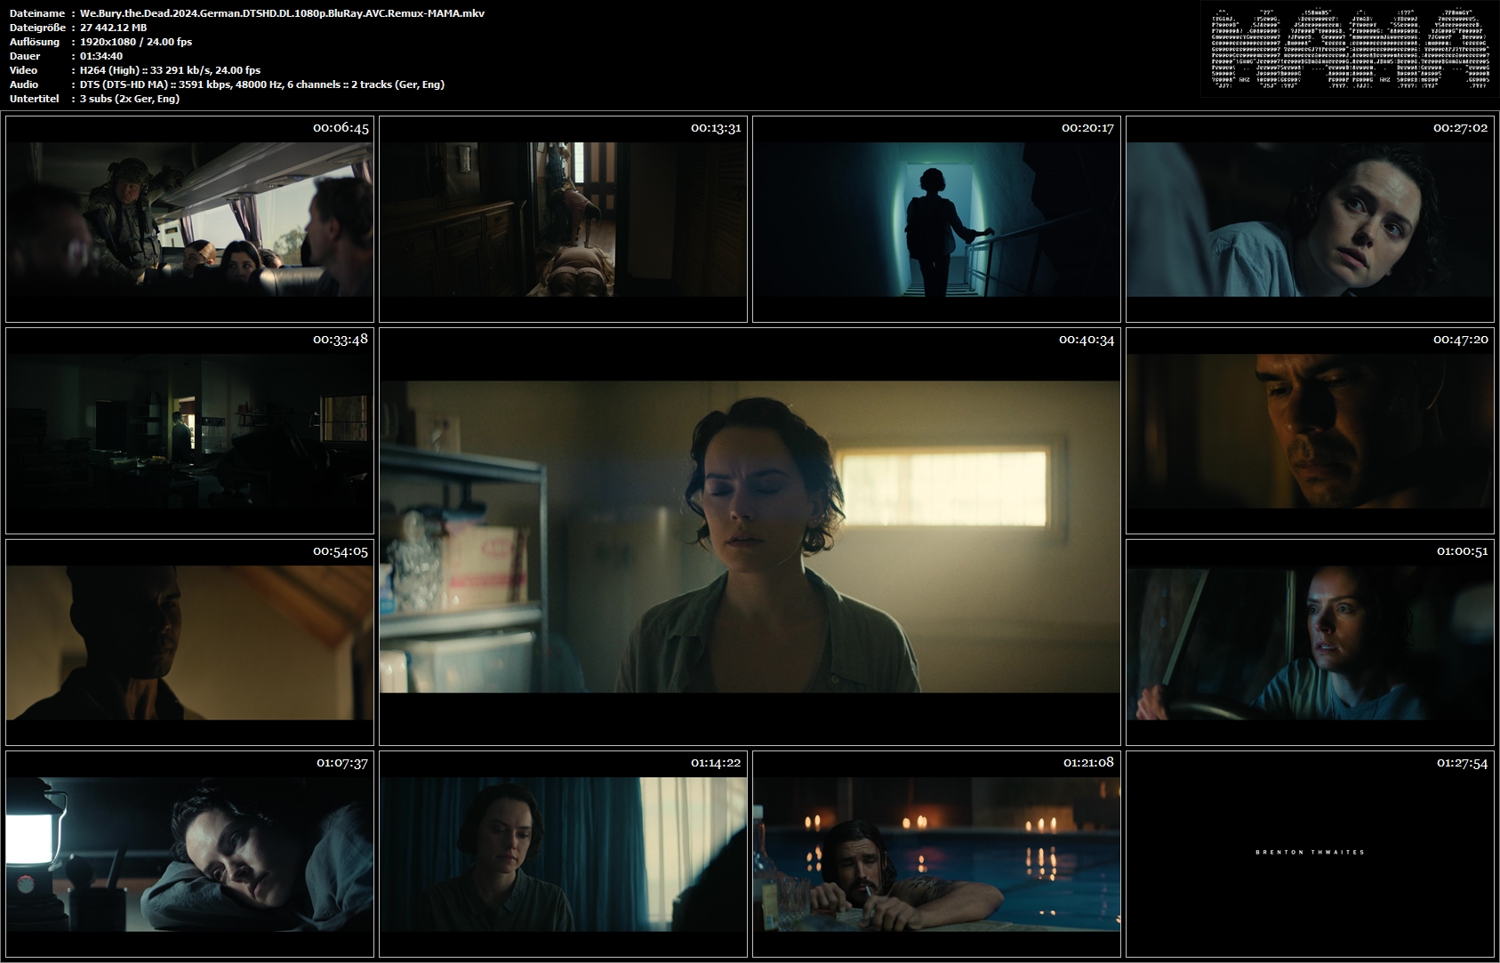This screenshot has height=963, width=1500.
Task: Click the lantern frame at 01:07:37
Action: coord(189,854)
